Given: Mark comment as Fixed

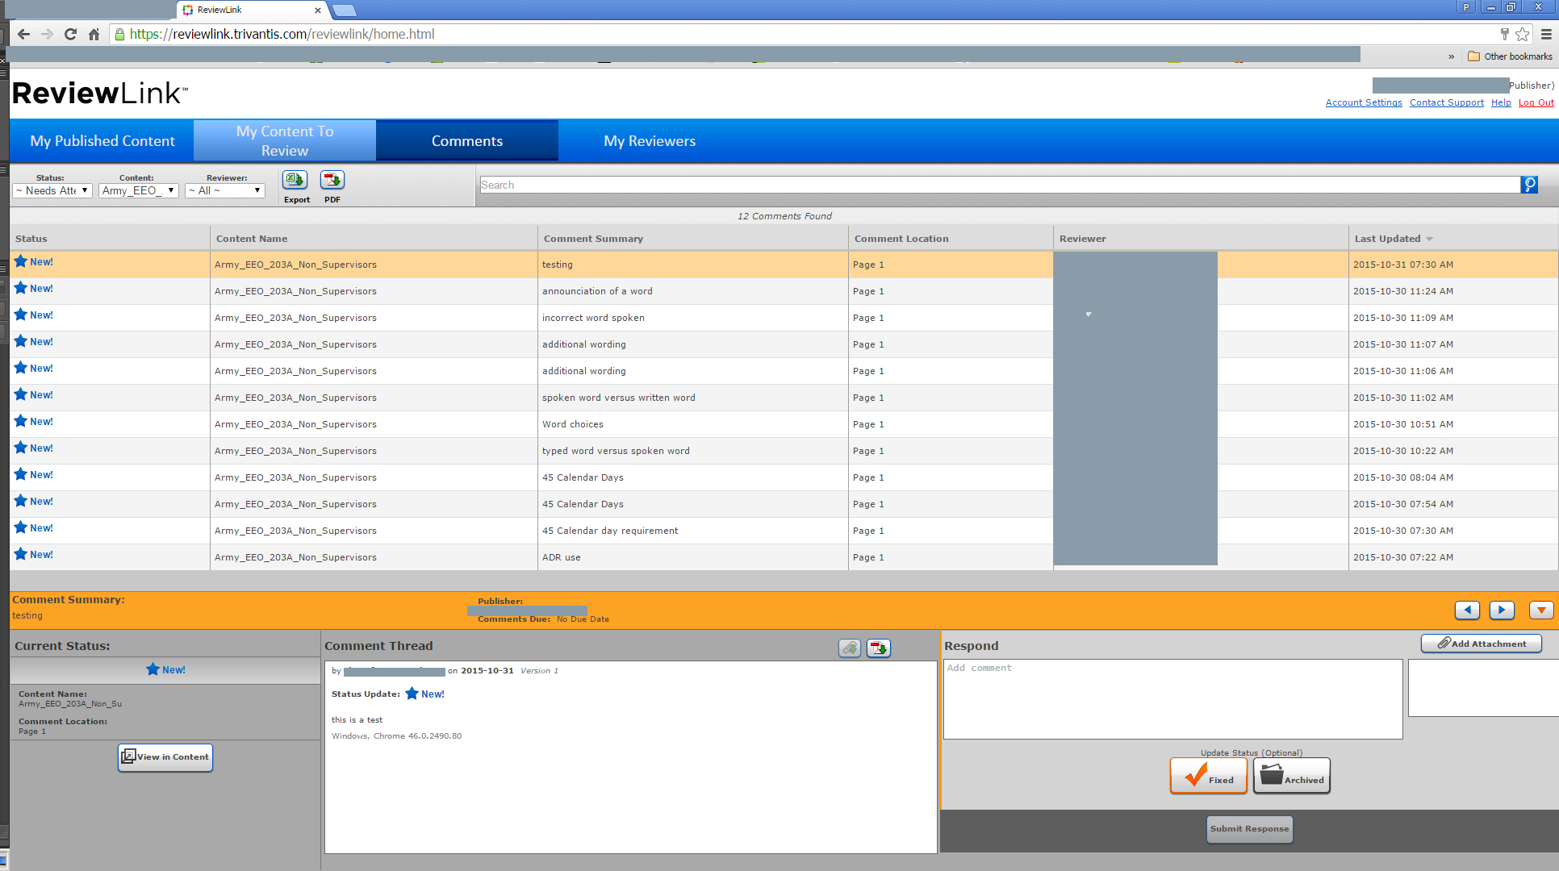Looking at the screenshot, I should tap(1209, 777).
